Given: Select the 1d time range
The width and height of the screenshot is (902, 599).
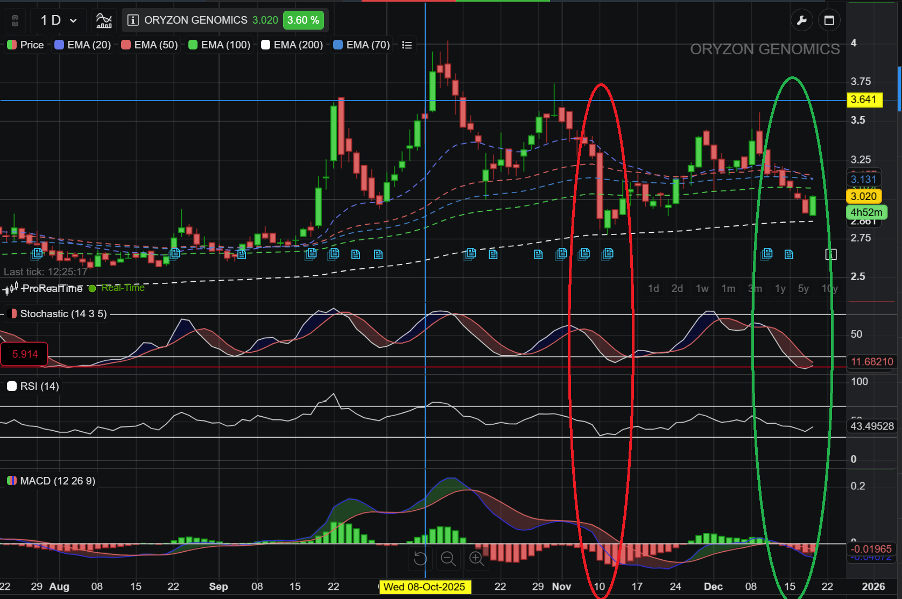Looking at the screenshot, I should 653,289.
